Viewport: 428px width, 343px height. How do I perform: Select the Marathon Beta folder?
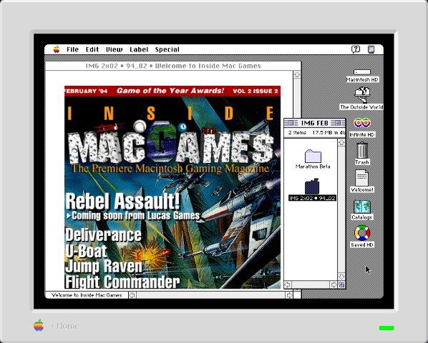click(313, 156)
